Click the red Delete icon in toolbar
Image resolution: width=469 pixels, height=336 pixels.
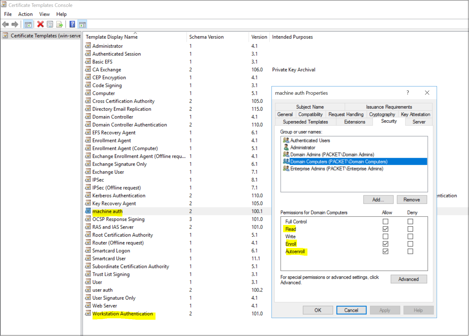click(x=41, y=24)
